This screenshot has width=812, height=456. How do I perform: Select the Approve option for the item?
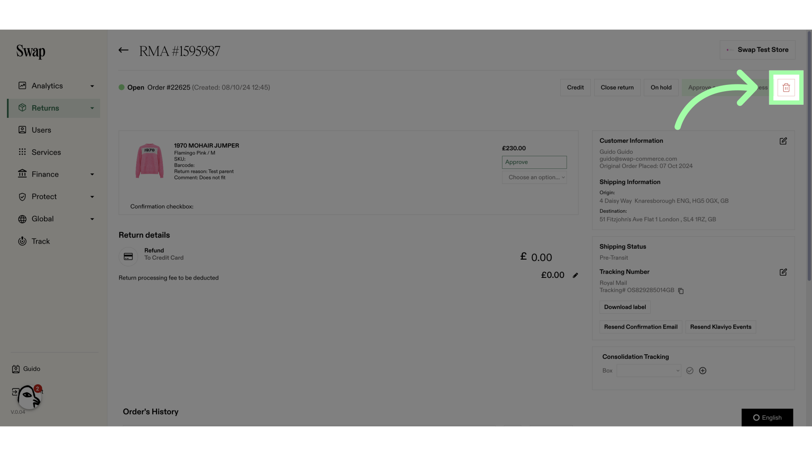pos(534,162)
